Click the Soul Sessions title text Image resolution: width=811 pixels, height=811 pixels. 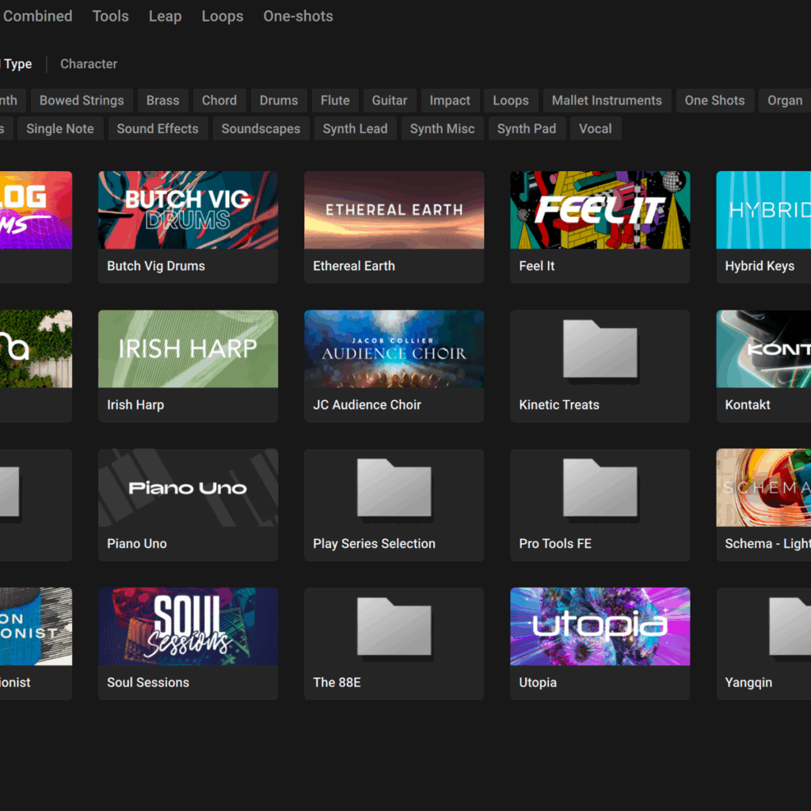(x=148, y=682)
